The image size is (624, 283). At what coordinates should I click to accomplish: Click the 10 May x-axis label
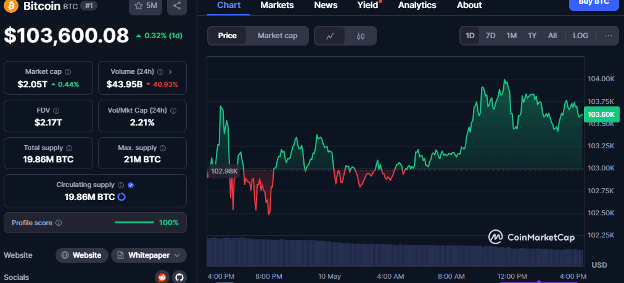(330, 276)
